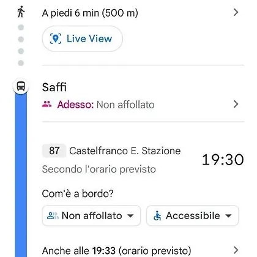Tap the Live View location pin icon

[x=56, y=39]
